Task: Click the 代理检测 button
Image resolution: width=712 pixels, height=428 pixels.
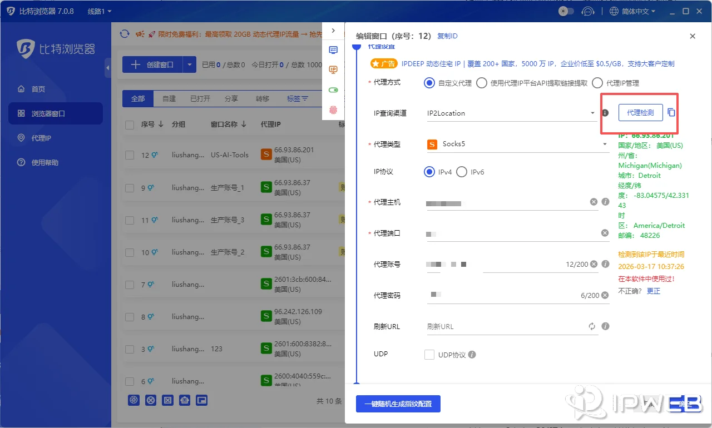Action: (640, 112)
